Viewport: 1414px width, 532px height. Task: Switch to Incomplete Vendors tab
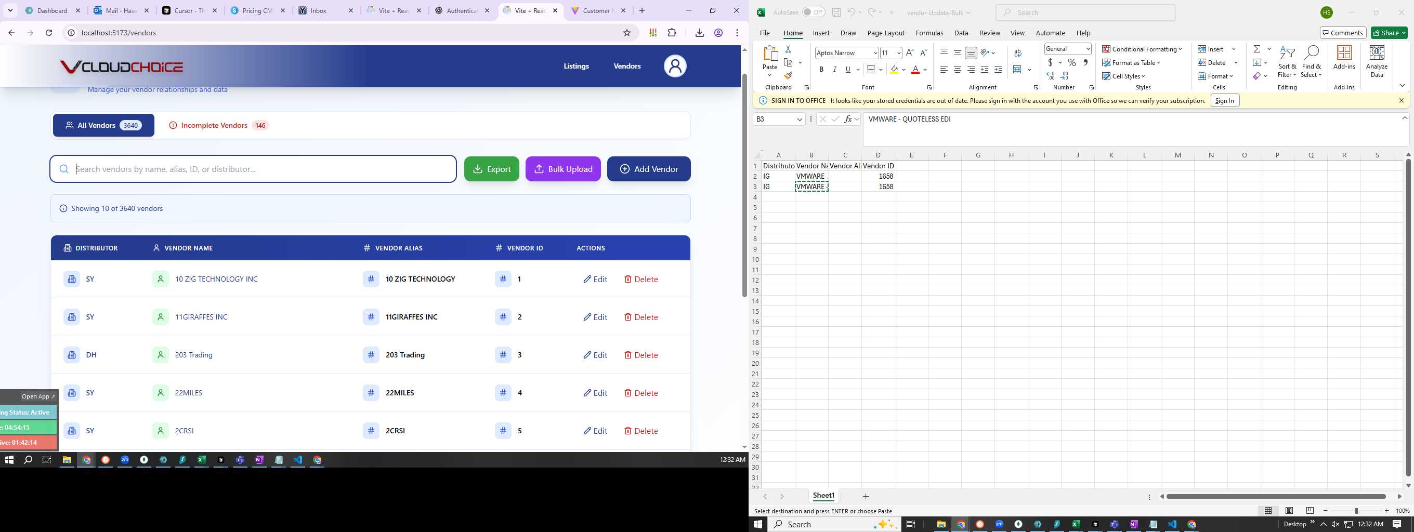(218, 125)
